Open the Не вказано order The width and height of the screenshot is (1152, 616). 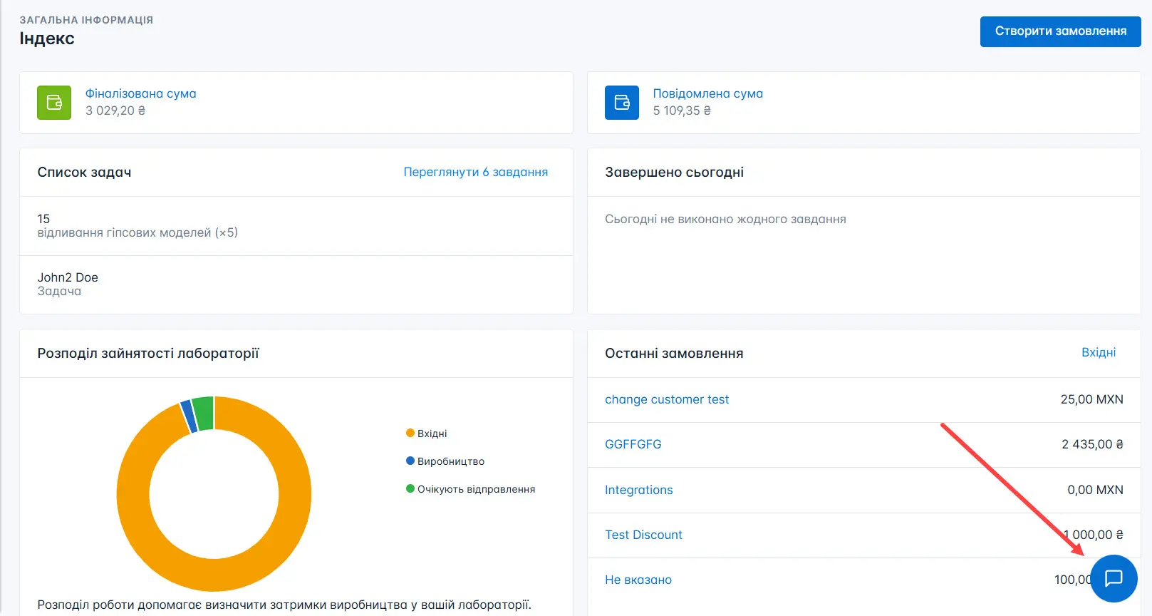[x=638, y=580]
